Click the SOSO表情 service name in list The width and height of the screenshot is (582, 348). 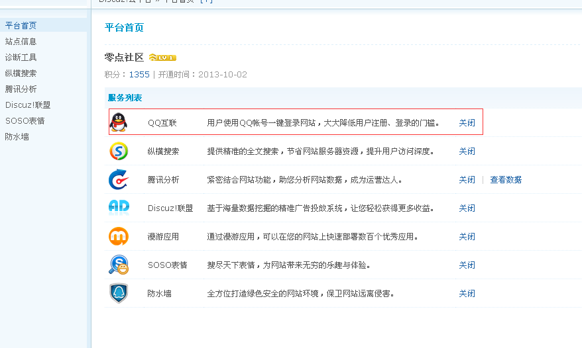[168, 265]
